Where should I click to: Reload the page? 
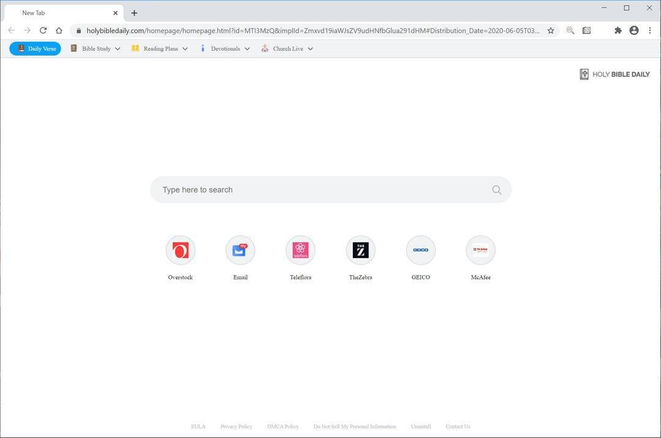43,31
